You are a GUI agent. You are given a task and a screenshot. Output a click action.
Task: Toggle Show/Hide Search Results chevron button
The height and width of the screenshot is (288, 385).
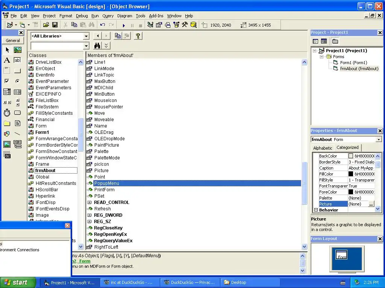pyautogui.click(x=106, y=45)
